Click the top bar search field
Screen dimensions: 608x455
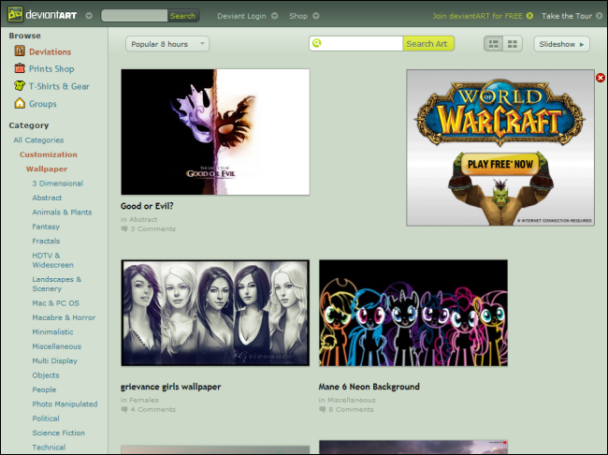(134, 16)
